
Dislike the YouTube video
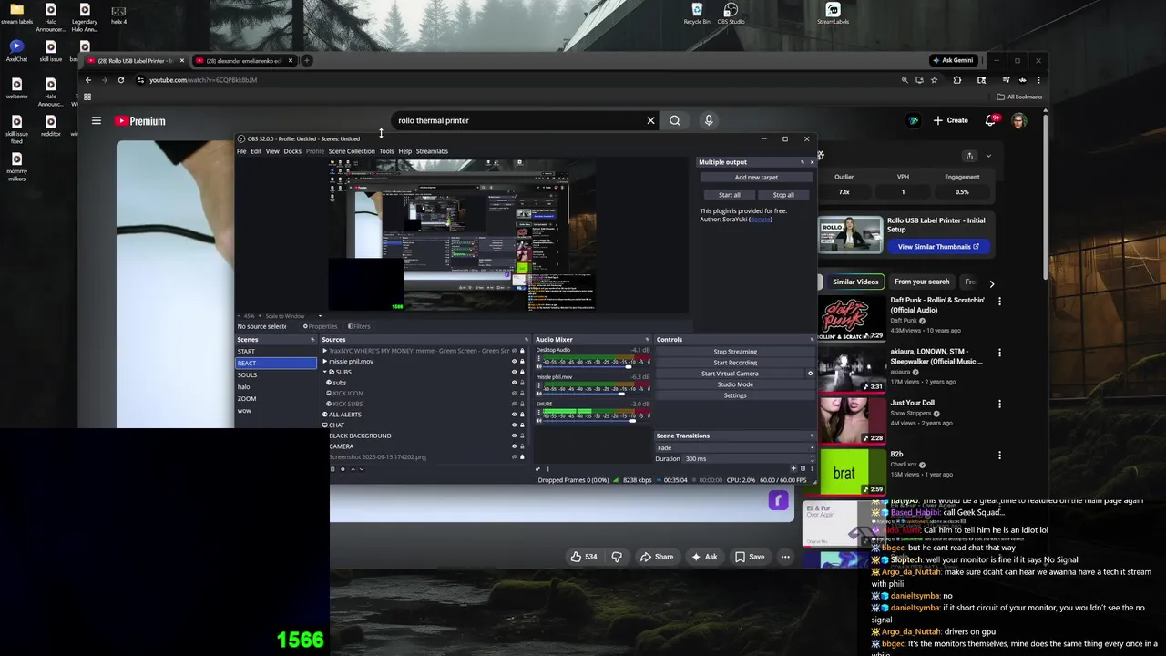tap(617, 557)
